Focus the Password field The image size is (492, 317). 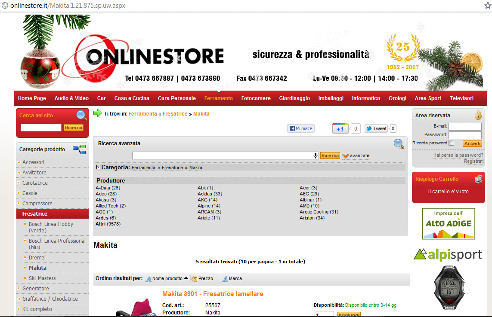(x=465, y=135)
